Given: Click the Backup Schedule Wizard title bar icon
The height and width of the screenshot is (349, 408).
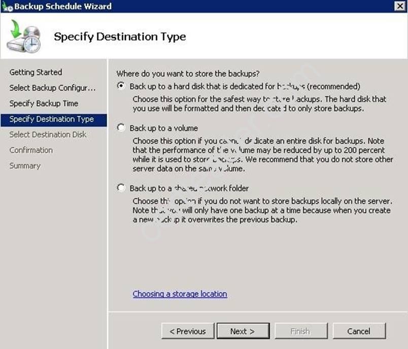Looking at the screenshot, I should coord(7,7).
